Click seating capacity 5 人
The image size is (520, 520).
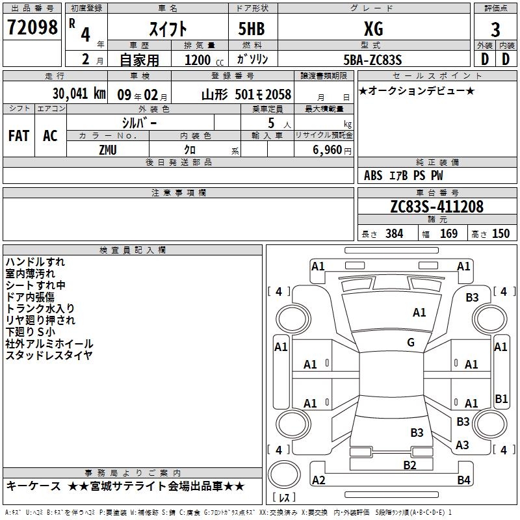[279, 123]
